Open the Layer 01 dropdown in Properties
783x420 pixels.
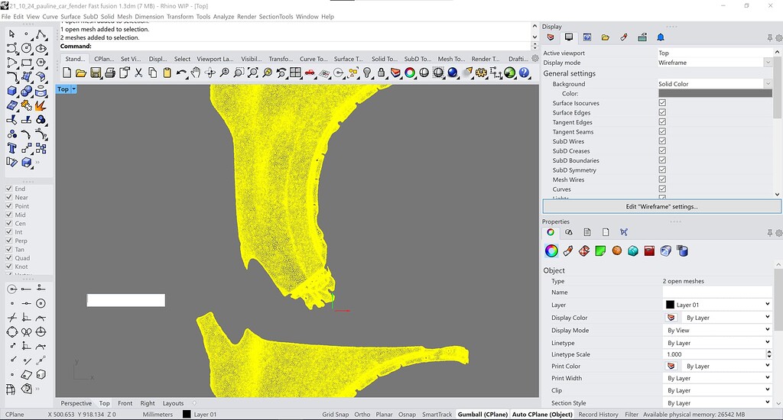[717, 304]
